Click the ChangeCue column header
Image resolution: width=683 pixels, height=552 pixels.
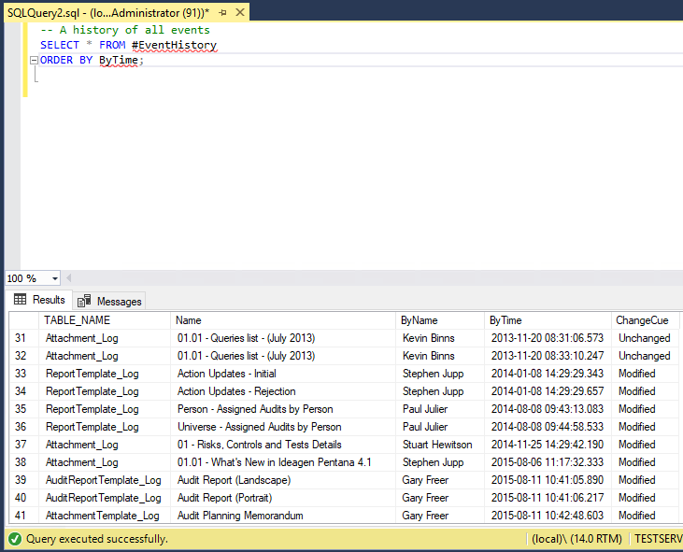[x=645, y=320]
